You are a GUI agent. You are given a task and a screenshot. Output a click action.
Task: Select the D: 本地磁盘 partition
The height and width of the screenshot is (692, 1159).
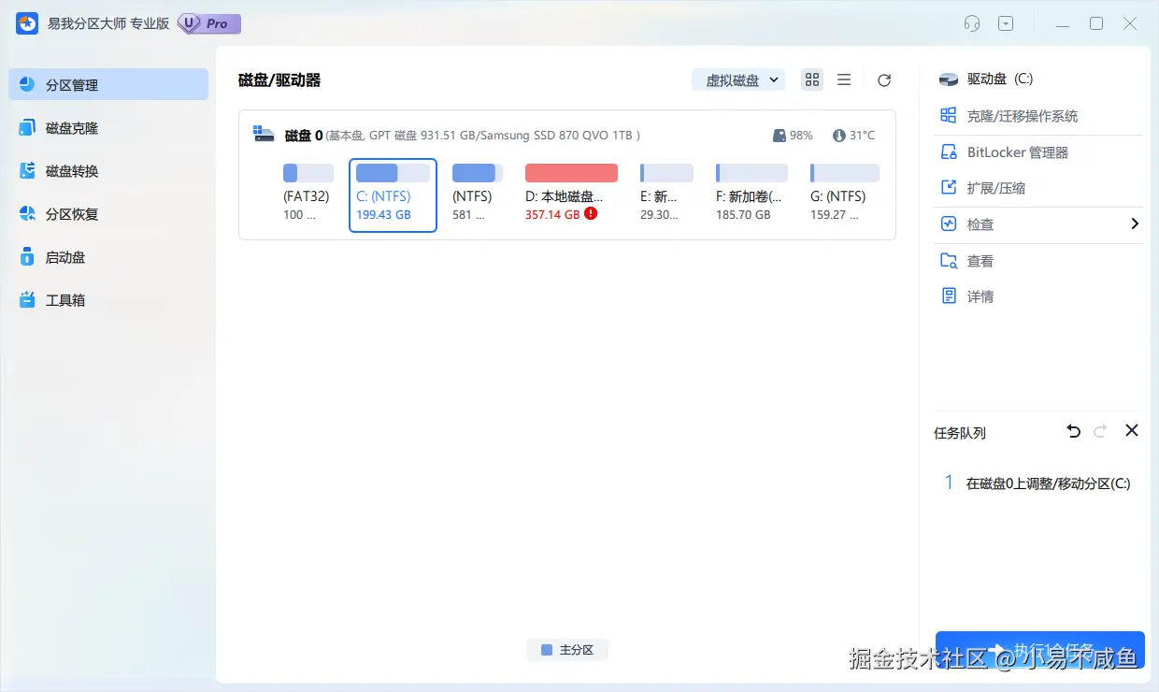[x=571, y=195]
